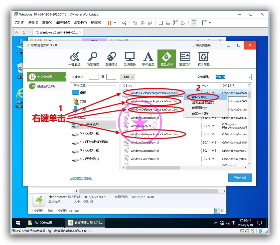Open the hamburger menu in 软媒清理大师 title bar

(219, 45)
